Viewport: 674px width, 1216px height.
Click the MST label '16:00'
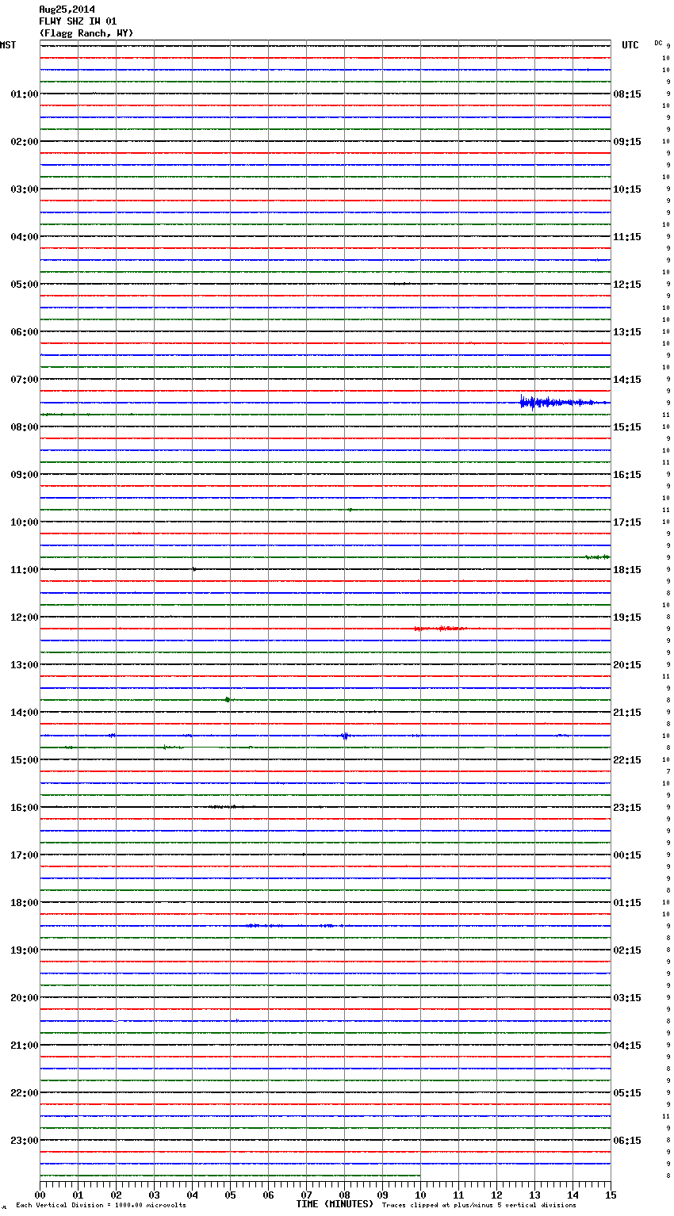(25, 808)
